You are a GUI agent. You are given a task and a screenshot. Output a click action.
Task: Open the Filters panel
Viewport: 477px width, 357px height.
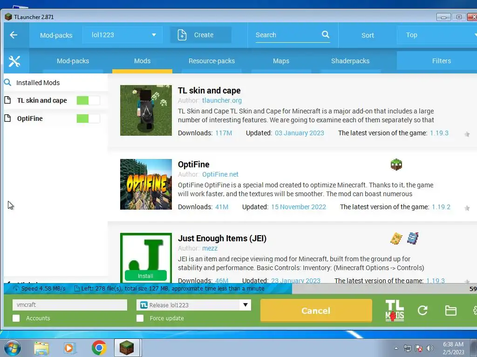[x=437, y=61]
